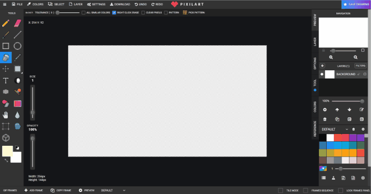Select the pink Eraser tool
Viewport: 371px width, 194px height.
point(18,23)
